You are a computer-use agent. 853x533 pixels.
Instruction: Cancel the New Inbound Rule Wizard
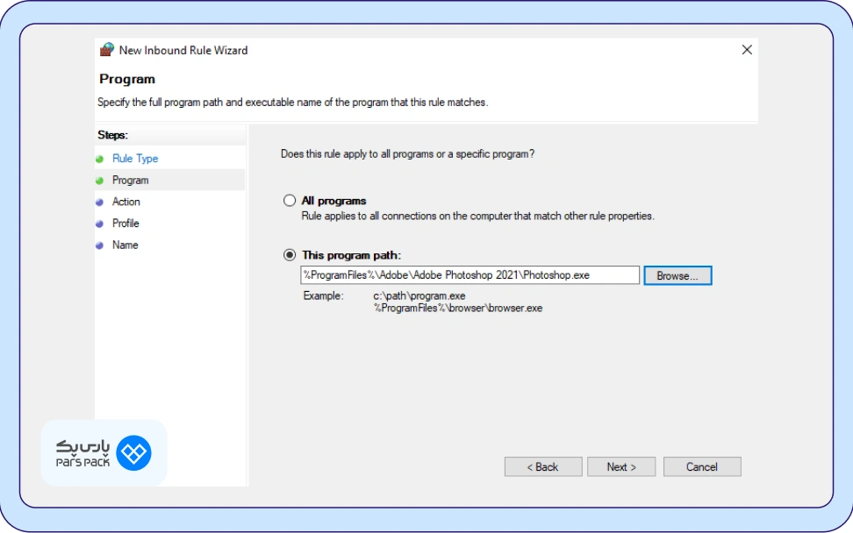[702, 467]
